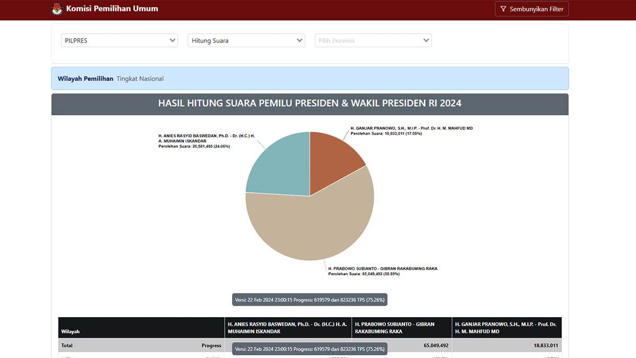
Task: Click the Hasil Hitung Suara heading
Action: pyautogui.click(x=310, y=103)
